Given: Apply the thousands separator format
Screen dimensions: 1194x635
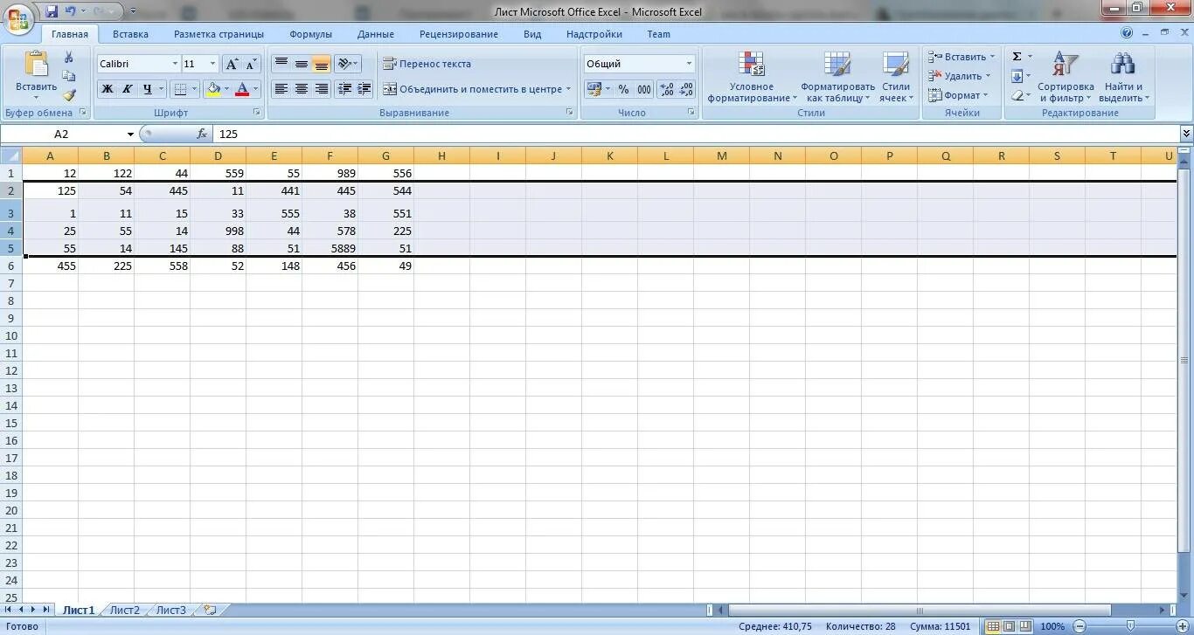Looking at the screenshot, I should (x=644, y=89).
